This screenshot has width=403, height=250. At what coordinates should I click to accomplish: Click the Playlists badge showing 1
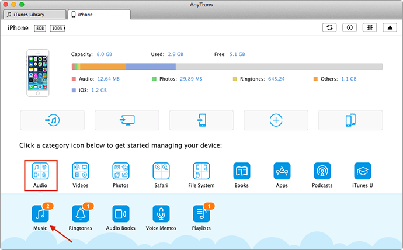[x=209, y=206]
